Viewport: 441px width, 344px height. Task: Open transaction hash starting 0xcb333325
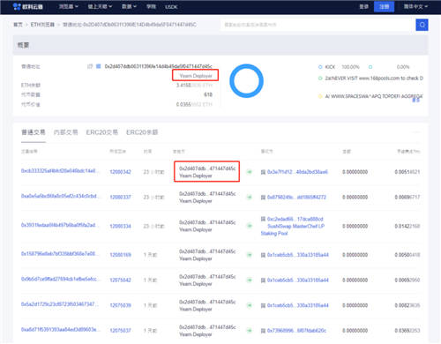pos(60,171)
